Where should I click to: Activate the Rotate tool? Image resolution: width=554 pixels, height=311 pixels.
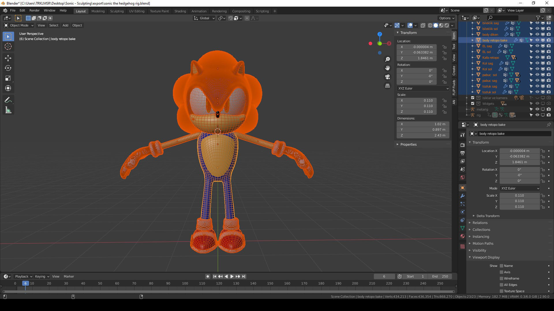point(8,68)
